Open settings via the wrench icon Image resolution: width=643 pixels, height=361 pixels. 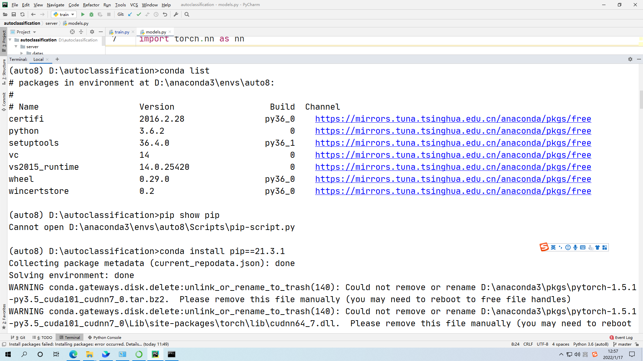coord(176,14)
